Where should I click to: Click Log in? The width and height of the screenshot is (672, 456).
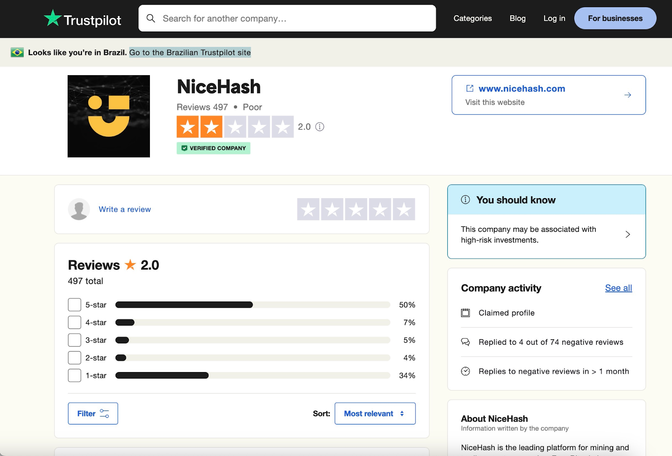(554, 18)
